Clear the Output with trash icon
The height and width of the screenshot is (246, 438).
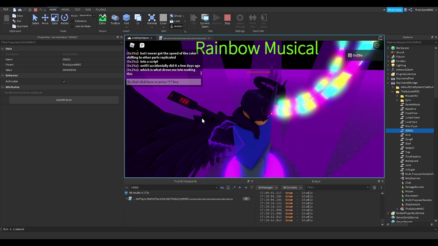[x=374, y=188]
